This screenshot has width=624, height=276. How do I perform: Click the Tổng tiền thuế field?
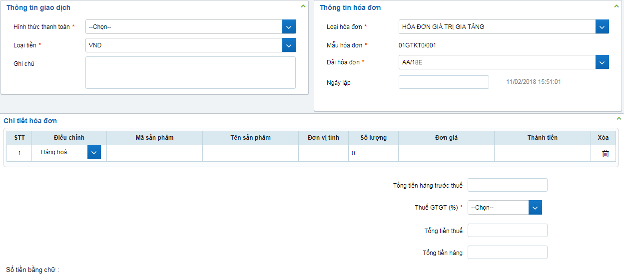click(x=507, y=231)
